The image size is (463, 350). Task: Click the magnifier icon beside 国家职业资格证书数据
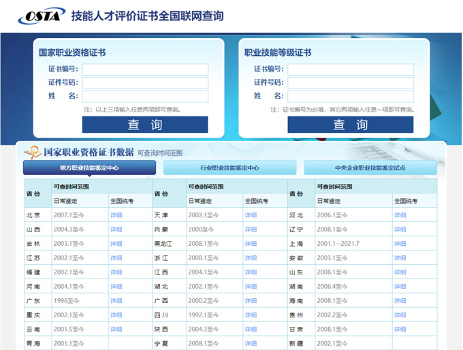[32, 151]
